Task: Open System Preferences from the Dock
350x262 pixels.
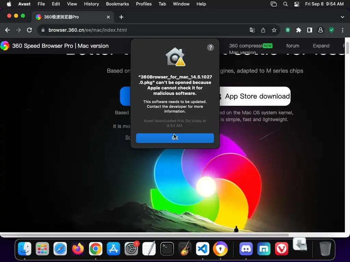Action: click(131, 249)
